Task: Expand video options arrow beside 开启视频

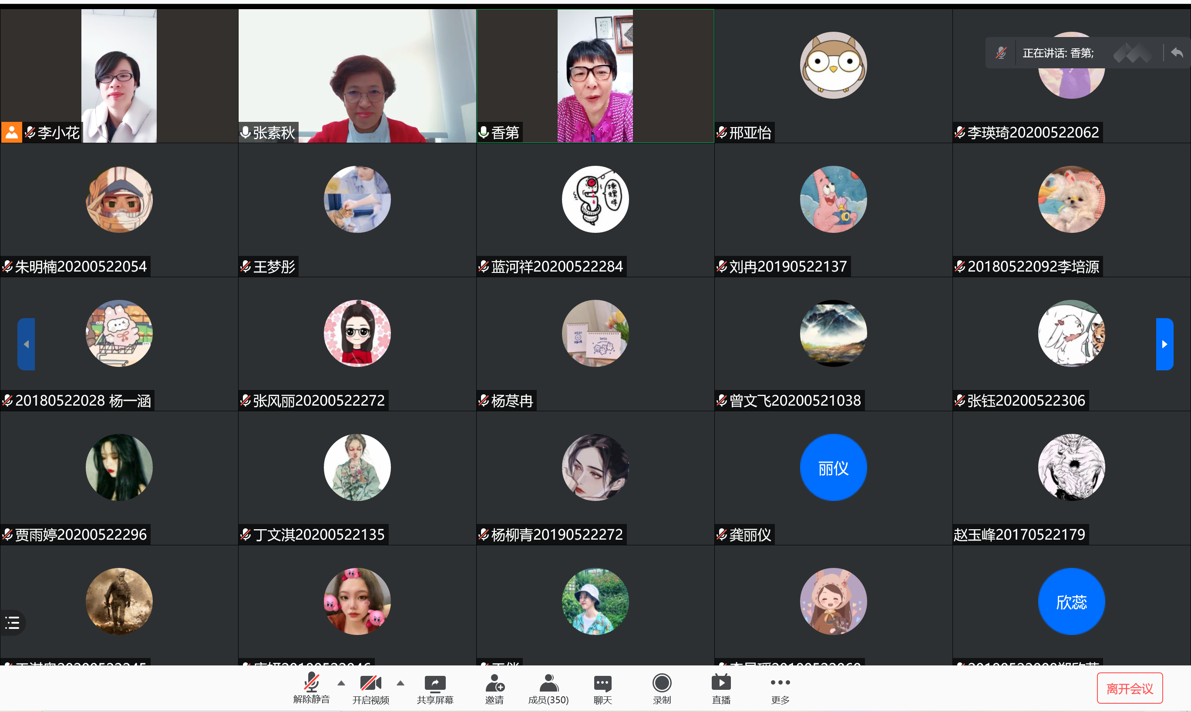Action: pos(400,683)
